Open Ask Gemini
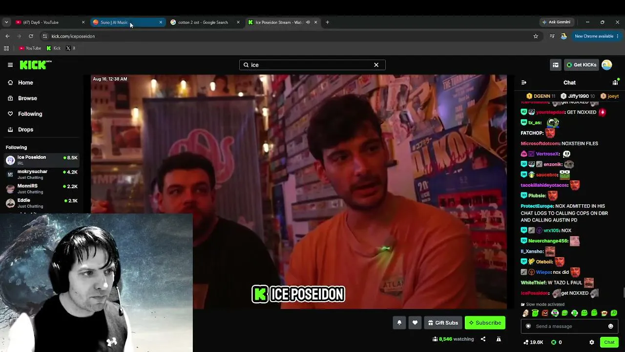The width and height of the screenshot is (625, 352). [x=556, y=22]
